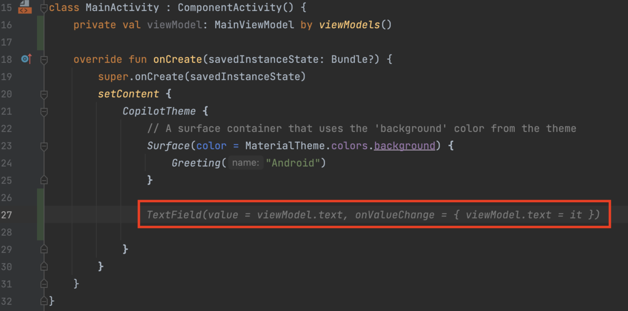Click the setContent call on line 20
The height and width of the screenshot is (311, 628).
pyautogui.click(x=128, y=94)
